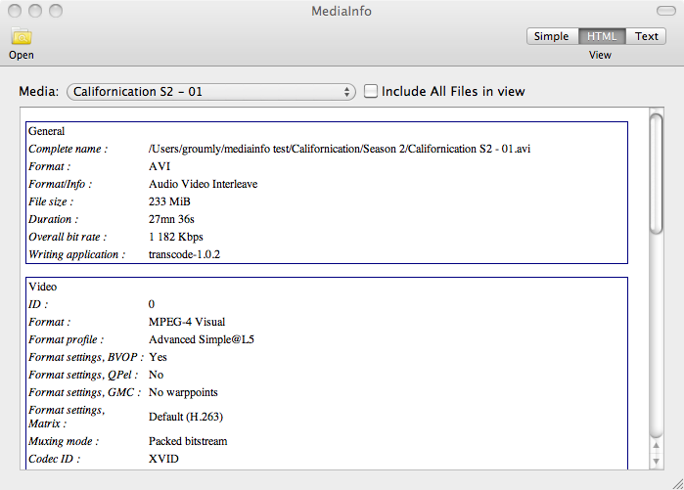This screenshot has height=490, width=684.
Task: Click the window resize grip in corner
Action: [x=677, y=483]
